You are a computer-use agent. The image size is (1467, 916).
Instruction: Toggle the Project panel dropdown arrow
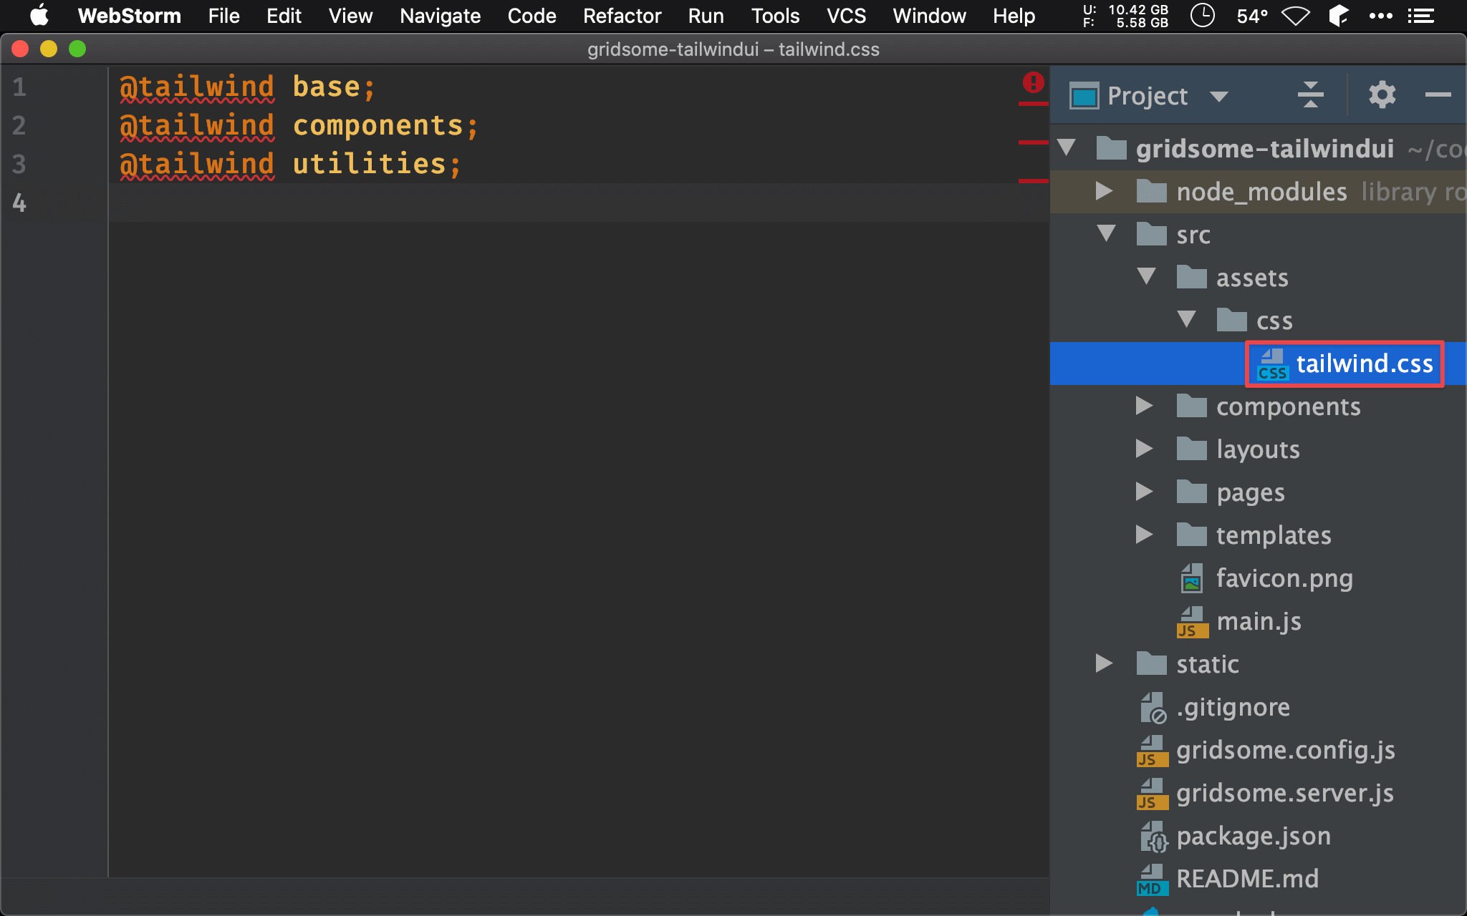coord(1220,96)
